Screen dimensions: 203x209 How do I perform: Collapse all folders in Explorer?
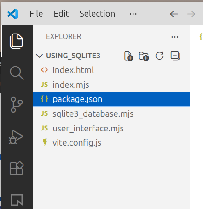click(175, 56)
